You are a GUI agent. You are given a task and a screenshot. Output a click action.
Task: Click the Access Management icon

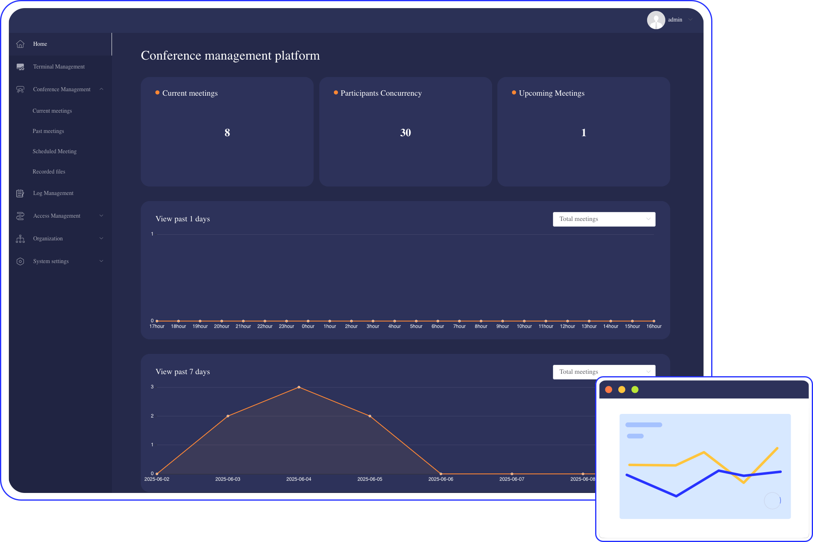[x=20, y=216]
